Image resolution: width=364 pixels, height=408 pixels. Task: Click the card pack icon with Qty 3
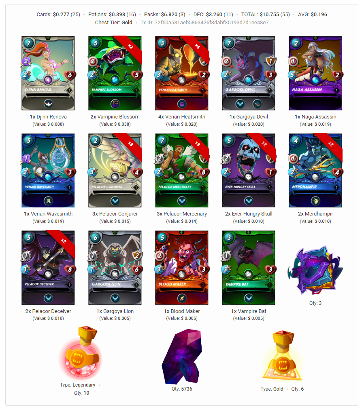pos(315,271)
